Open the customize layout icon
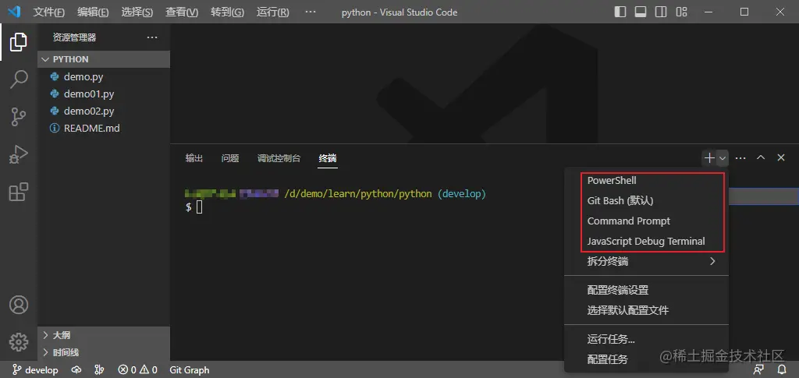Viewport: 799px width, 378px height. click(x=681, y=12)
